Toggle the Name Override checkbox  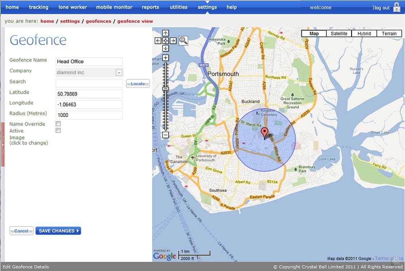pyautogui.click(x=58, y=124)
